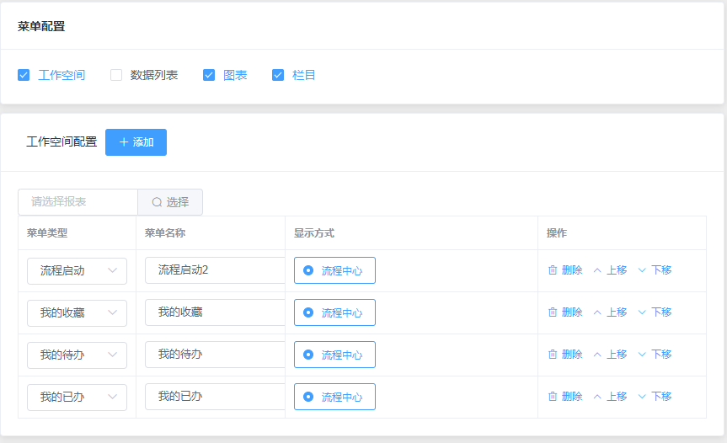Image resolution: width=727 pixels, height=443 pixels.
Task: Open the 我的已办 menu type dropdown
Action: 77,397
